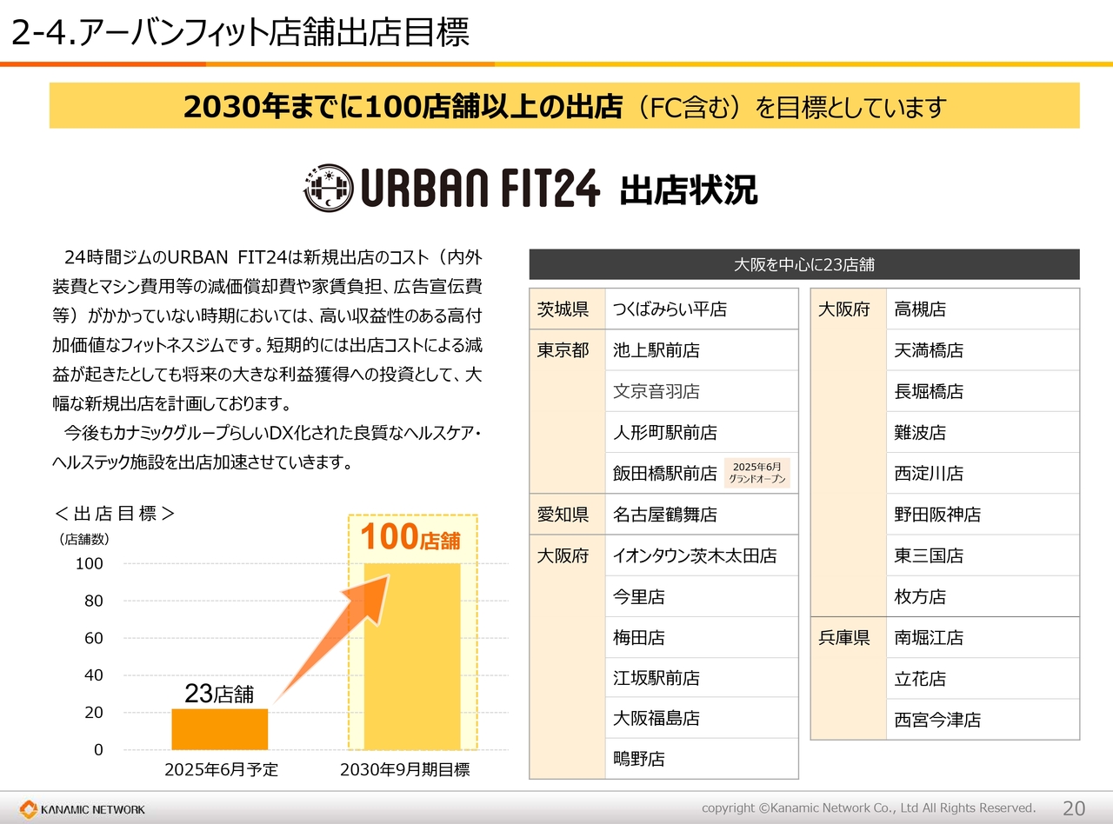Click the slide title 2-4.アーバンフィット店舗出店目標

(240, 32)
